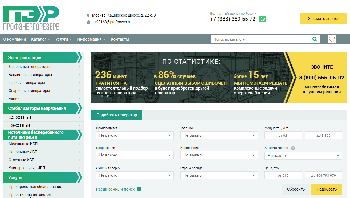This screenshot has height=198, width=350.
Task: Click the location pin icon near the address
Action: pyautogui.click(x=88, y=15)
